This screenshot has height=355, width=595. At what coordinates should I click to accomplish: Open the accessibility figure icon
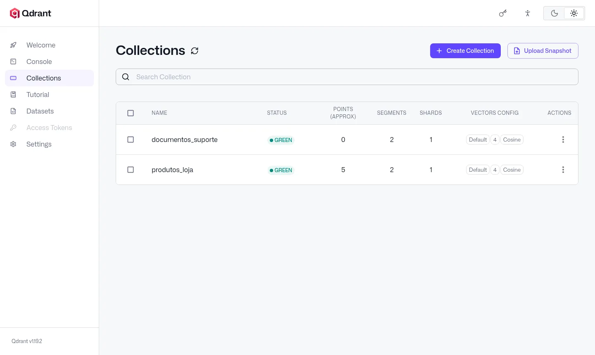click(x=528, y=13)
